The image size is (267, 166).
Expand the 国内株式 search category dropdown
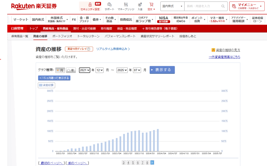pyautogui.click(x=172, y=6)
